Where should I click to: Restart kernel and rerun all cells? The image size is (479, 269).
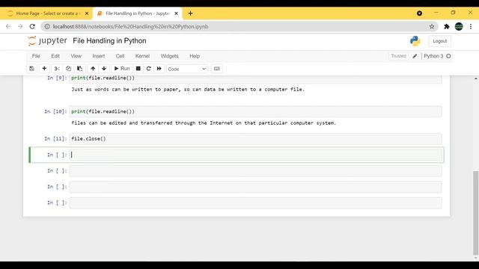[159, 69]
